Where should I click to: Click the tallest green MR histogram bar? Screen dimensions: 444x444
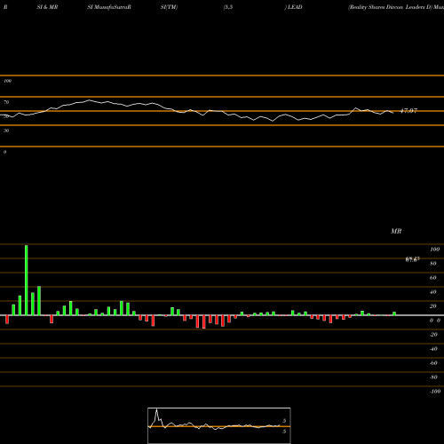[x=27, y=280]
